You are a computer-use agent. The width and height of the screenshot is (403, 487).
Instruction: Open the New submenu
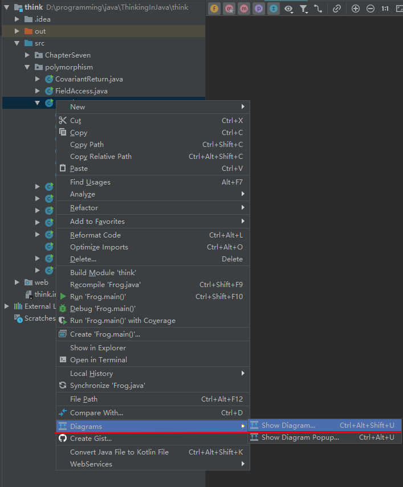(153, 107)
